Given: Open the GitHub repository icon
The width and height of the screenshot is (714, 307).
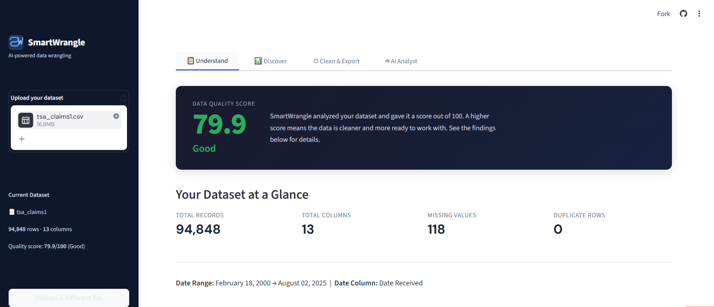Looking at the screenshot, I should pyautogui.click(x=683, y=14).
